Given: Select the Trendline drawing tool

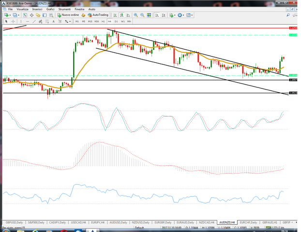Looking at the screenshot, I should coord(34,21).
